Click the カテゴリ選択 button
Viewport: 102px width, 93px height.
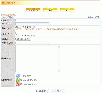click(23, 39)
